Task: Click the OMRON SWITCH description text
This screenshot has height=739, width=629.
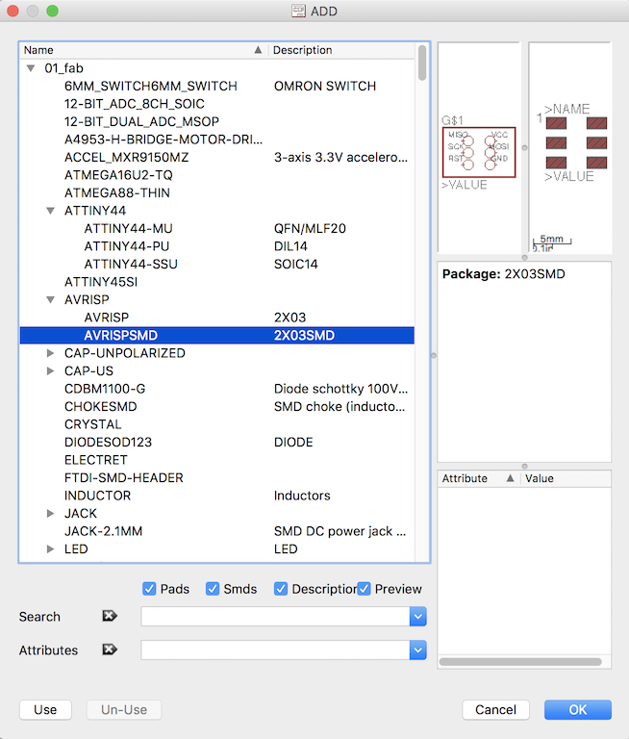Action: pos(325,87)
